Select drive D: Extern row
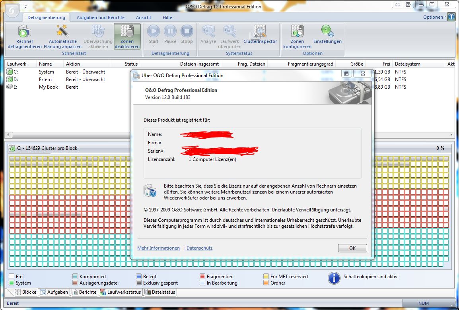This screenshot has width=459, height=310. tap(229, 79)
